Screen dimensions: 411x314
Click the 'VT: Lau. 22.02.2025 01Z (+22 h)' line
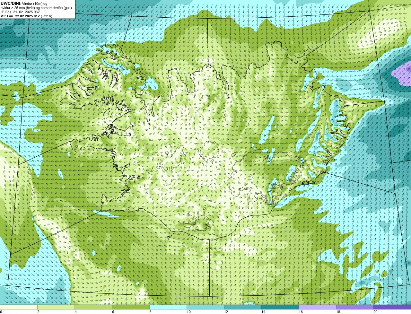pos(27,16)
